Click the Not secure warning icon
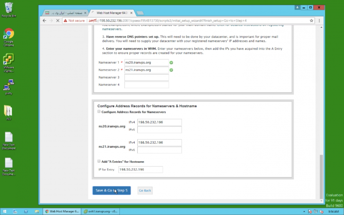This screenshot has width=344, height=215. [x=65, y=20]
